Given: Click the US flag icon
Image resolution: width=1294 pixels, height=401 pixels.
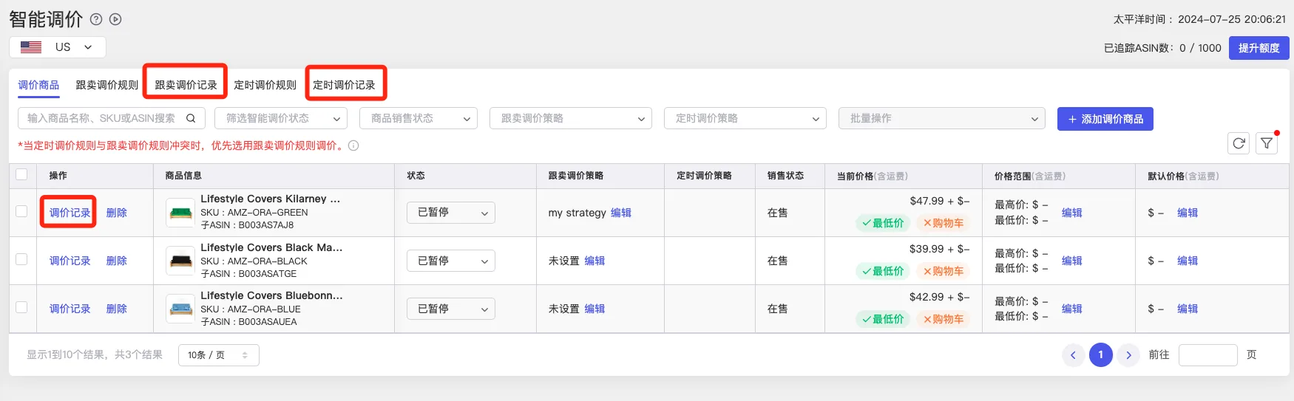Looking at the screenshot, I should (31, 47).
